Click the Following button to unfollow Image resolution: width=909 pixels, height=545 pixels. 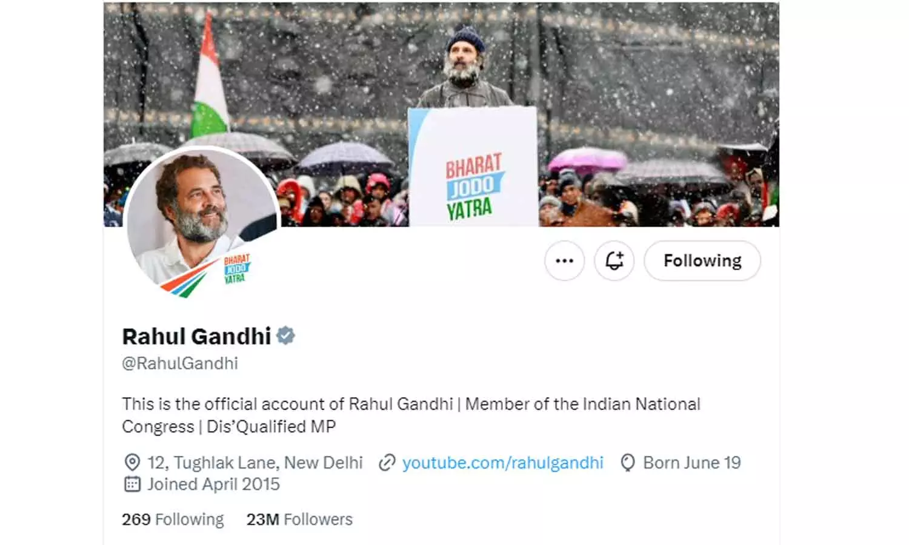pos(702,261)
